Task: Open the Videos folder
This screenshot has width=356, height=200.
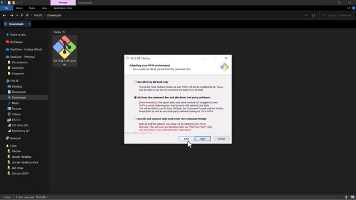Action: point(16,114)
